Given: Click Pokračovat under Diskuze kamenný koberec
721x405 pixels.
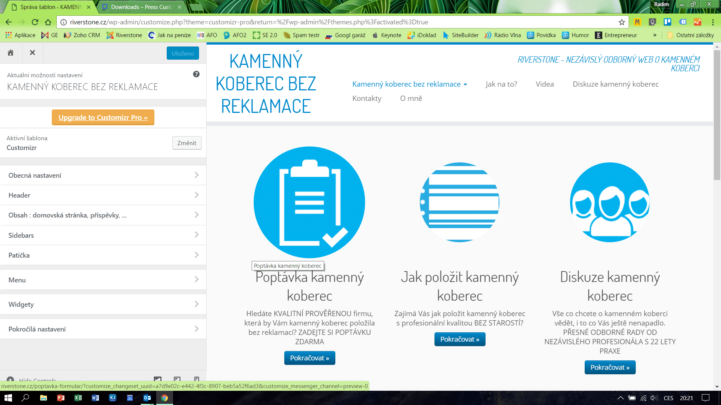Looking at the screenshot, I should [x=610, y=367].
